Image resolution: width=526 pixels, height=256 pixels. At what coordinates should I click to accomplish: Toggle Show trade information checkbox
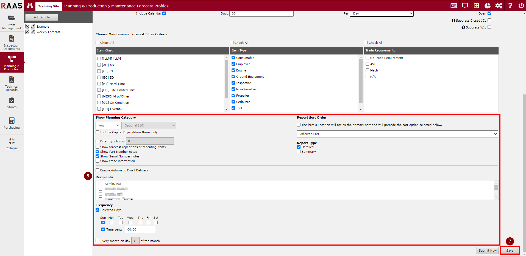pos(98,161)
